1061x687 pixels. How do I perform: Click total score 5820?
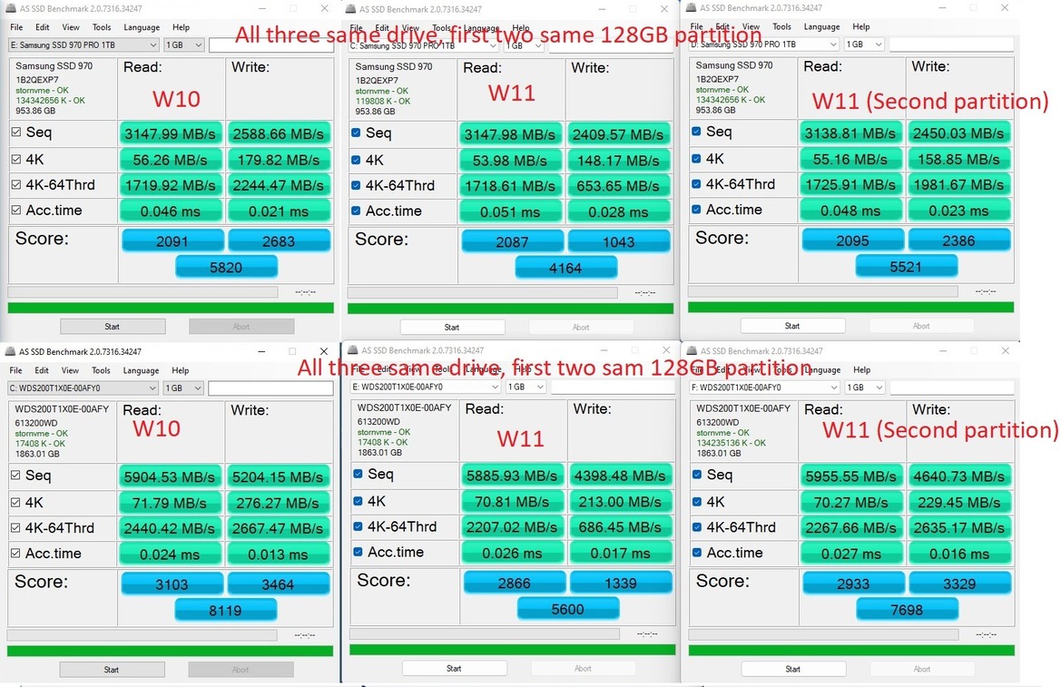(x=226, y=268)
